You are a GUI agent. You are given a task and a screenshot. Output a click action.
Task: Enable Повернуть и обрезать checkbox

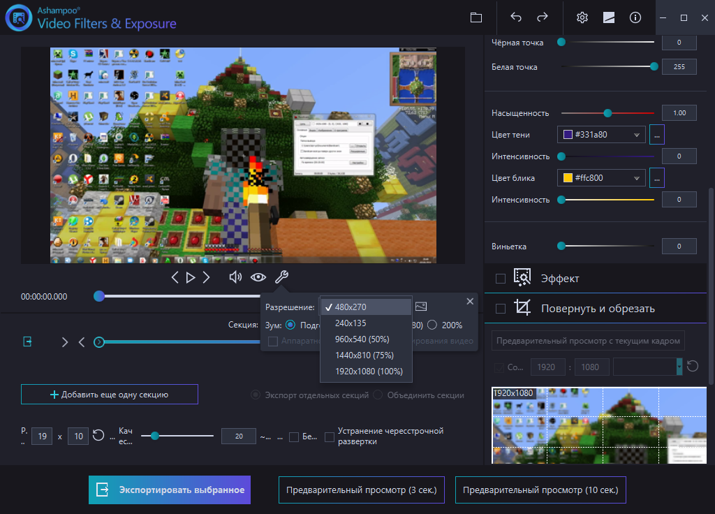(x=501, y=309)
